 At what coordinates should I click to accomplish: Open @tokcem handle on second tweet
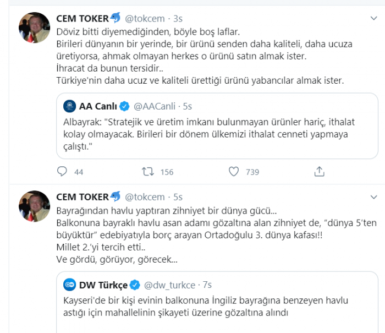pos(146,197)
